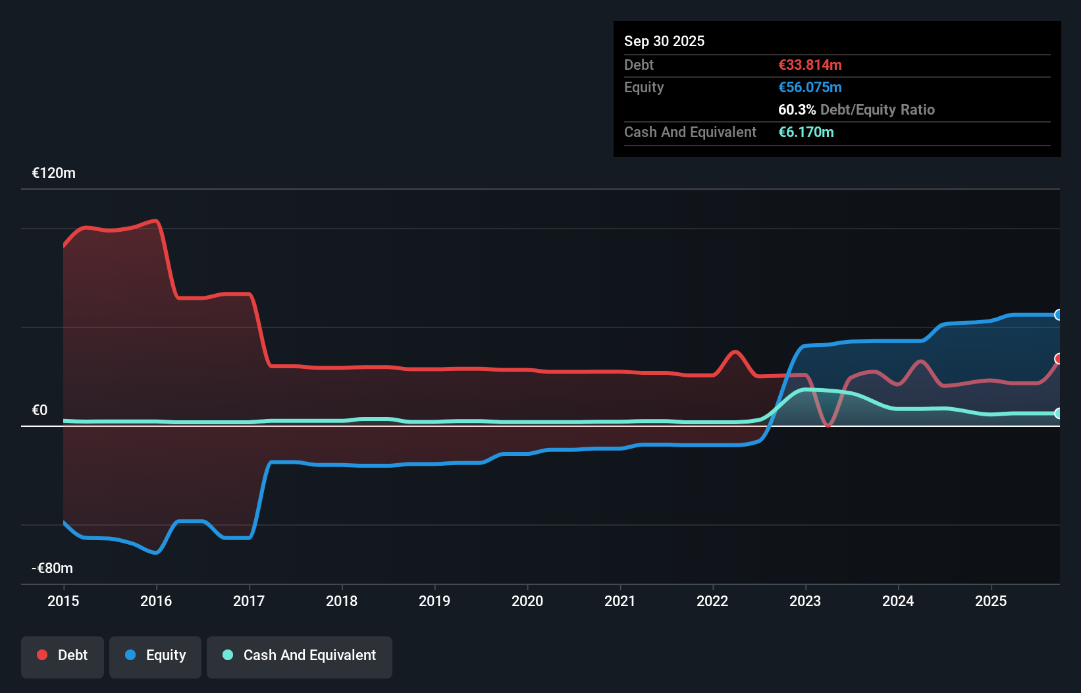Viewport: 1081px width, 693px height.
Task: Select the 2015 year label on the timeline
Action: 63,601
